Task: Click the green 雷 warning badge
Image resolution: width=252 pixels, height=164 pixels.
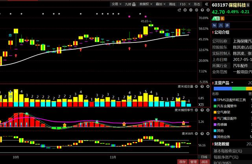Action: click(216, 18)
